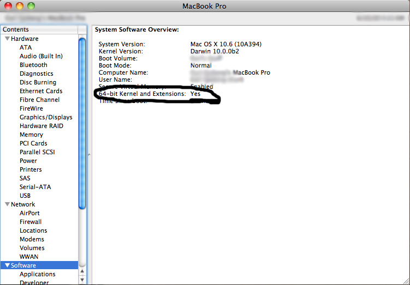Choose Modems in the sidebar
The width and height of the screenshot is (410, 285).
coord(32,239)
